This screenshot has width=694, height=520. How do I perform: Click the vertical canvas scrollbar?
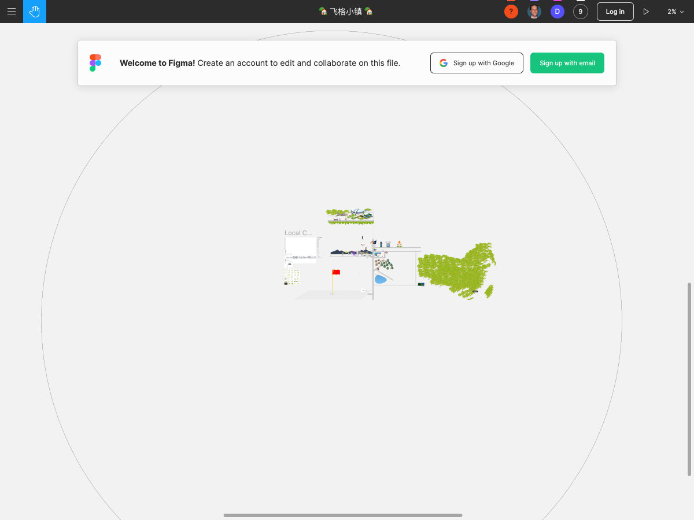pos(689,380)
